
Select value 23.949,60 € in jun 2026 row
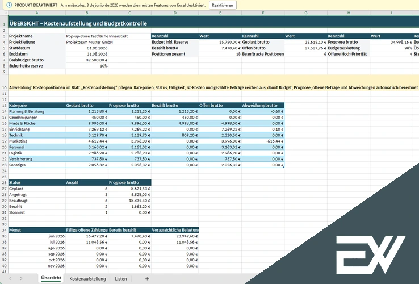[x=175, y=236]
